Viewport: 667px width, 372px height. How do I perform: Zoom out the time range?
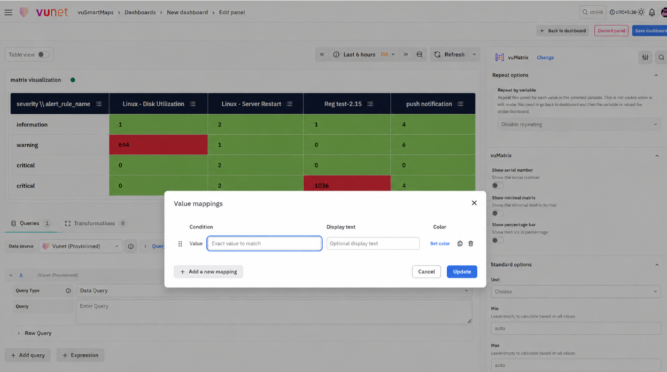pos(420,54)
